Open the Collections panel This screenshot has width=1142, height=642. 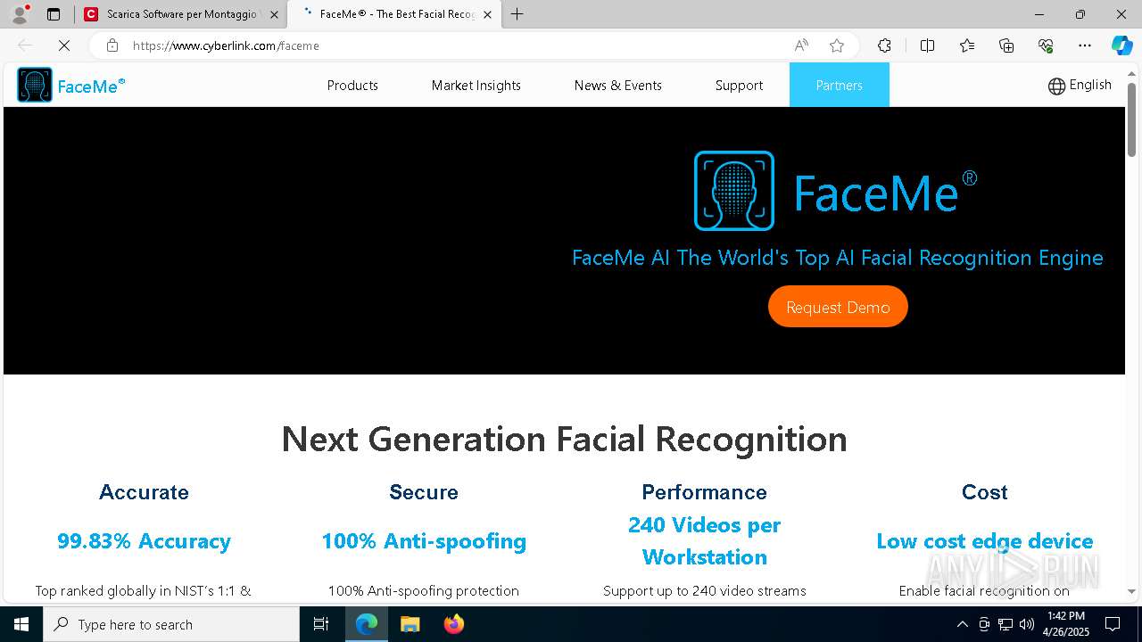tap(1006, 45)
